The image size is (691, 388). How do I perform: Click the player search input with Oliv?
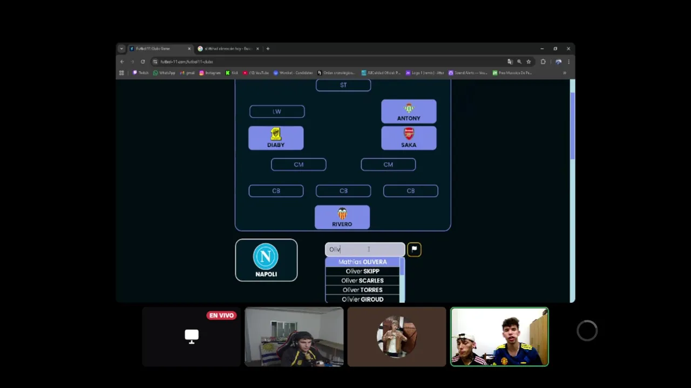click(x=365, y=250)
